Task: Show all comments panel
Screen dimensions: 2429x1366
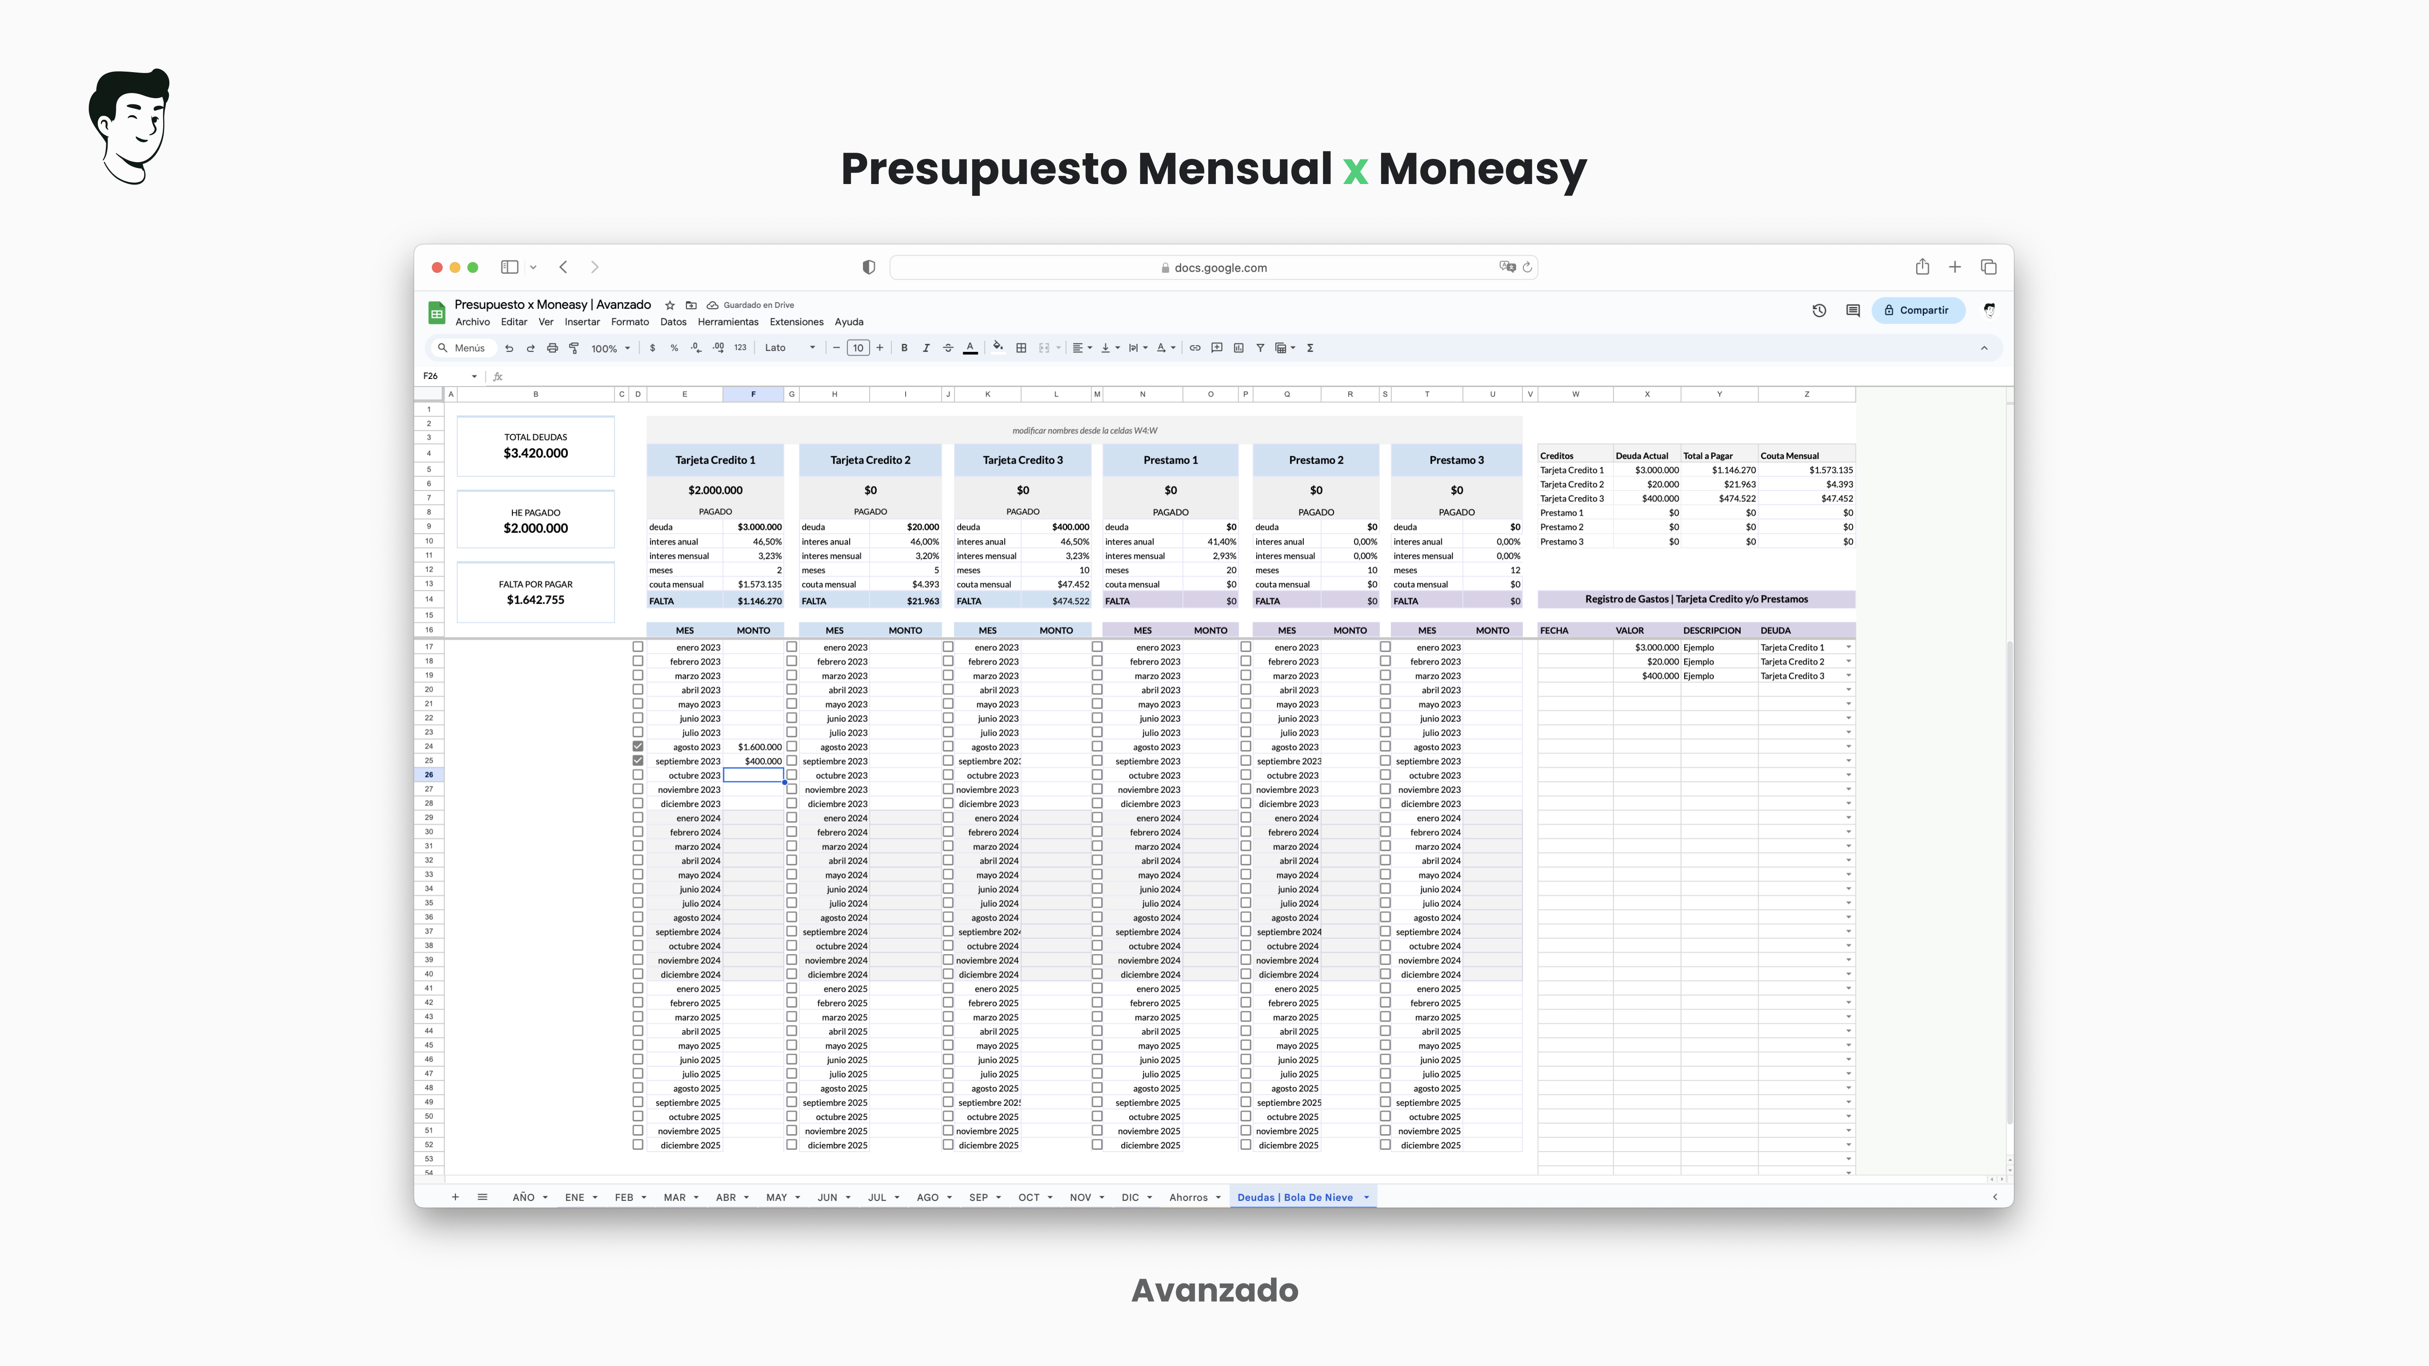Action: (x=1853, y=310)
